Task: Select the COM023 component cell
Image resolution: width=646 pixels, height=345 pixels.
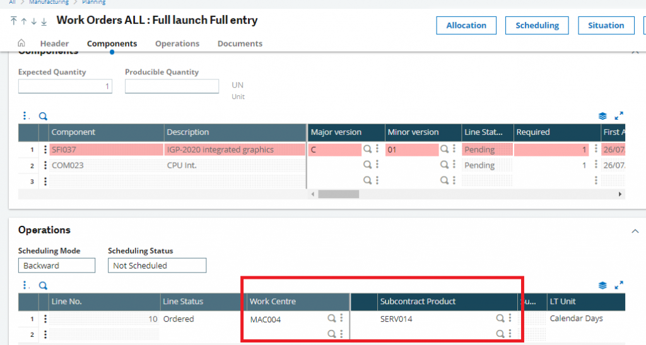Action: tap(106, 165)
